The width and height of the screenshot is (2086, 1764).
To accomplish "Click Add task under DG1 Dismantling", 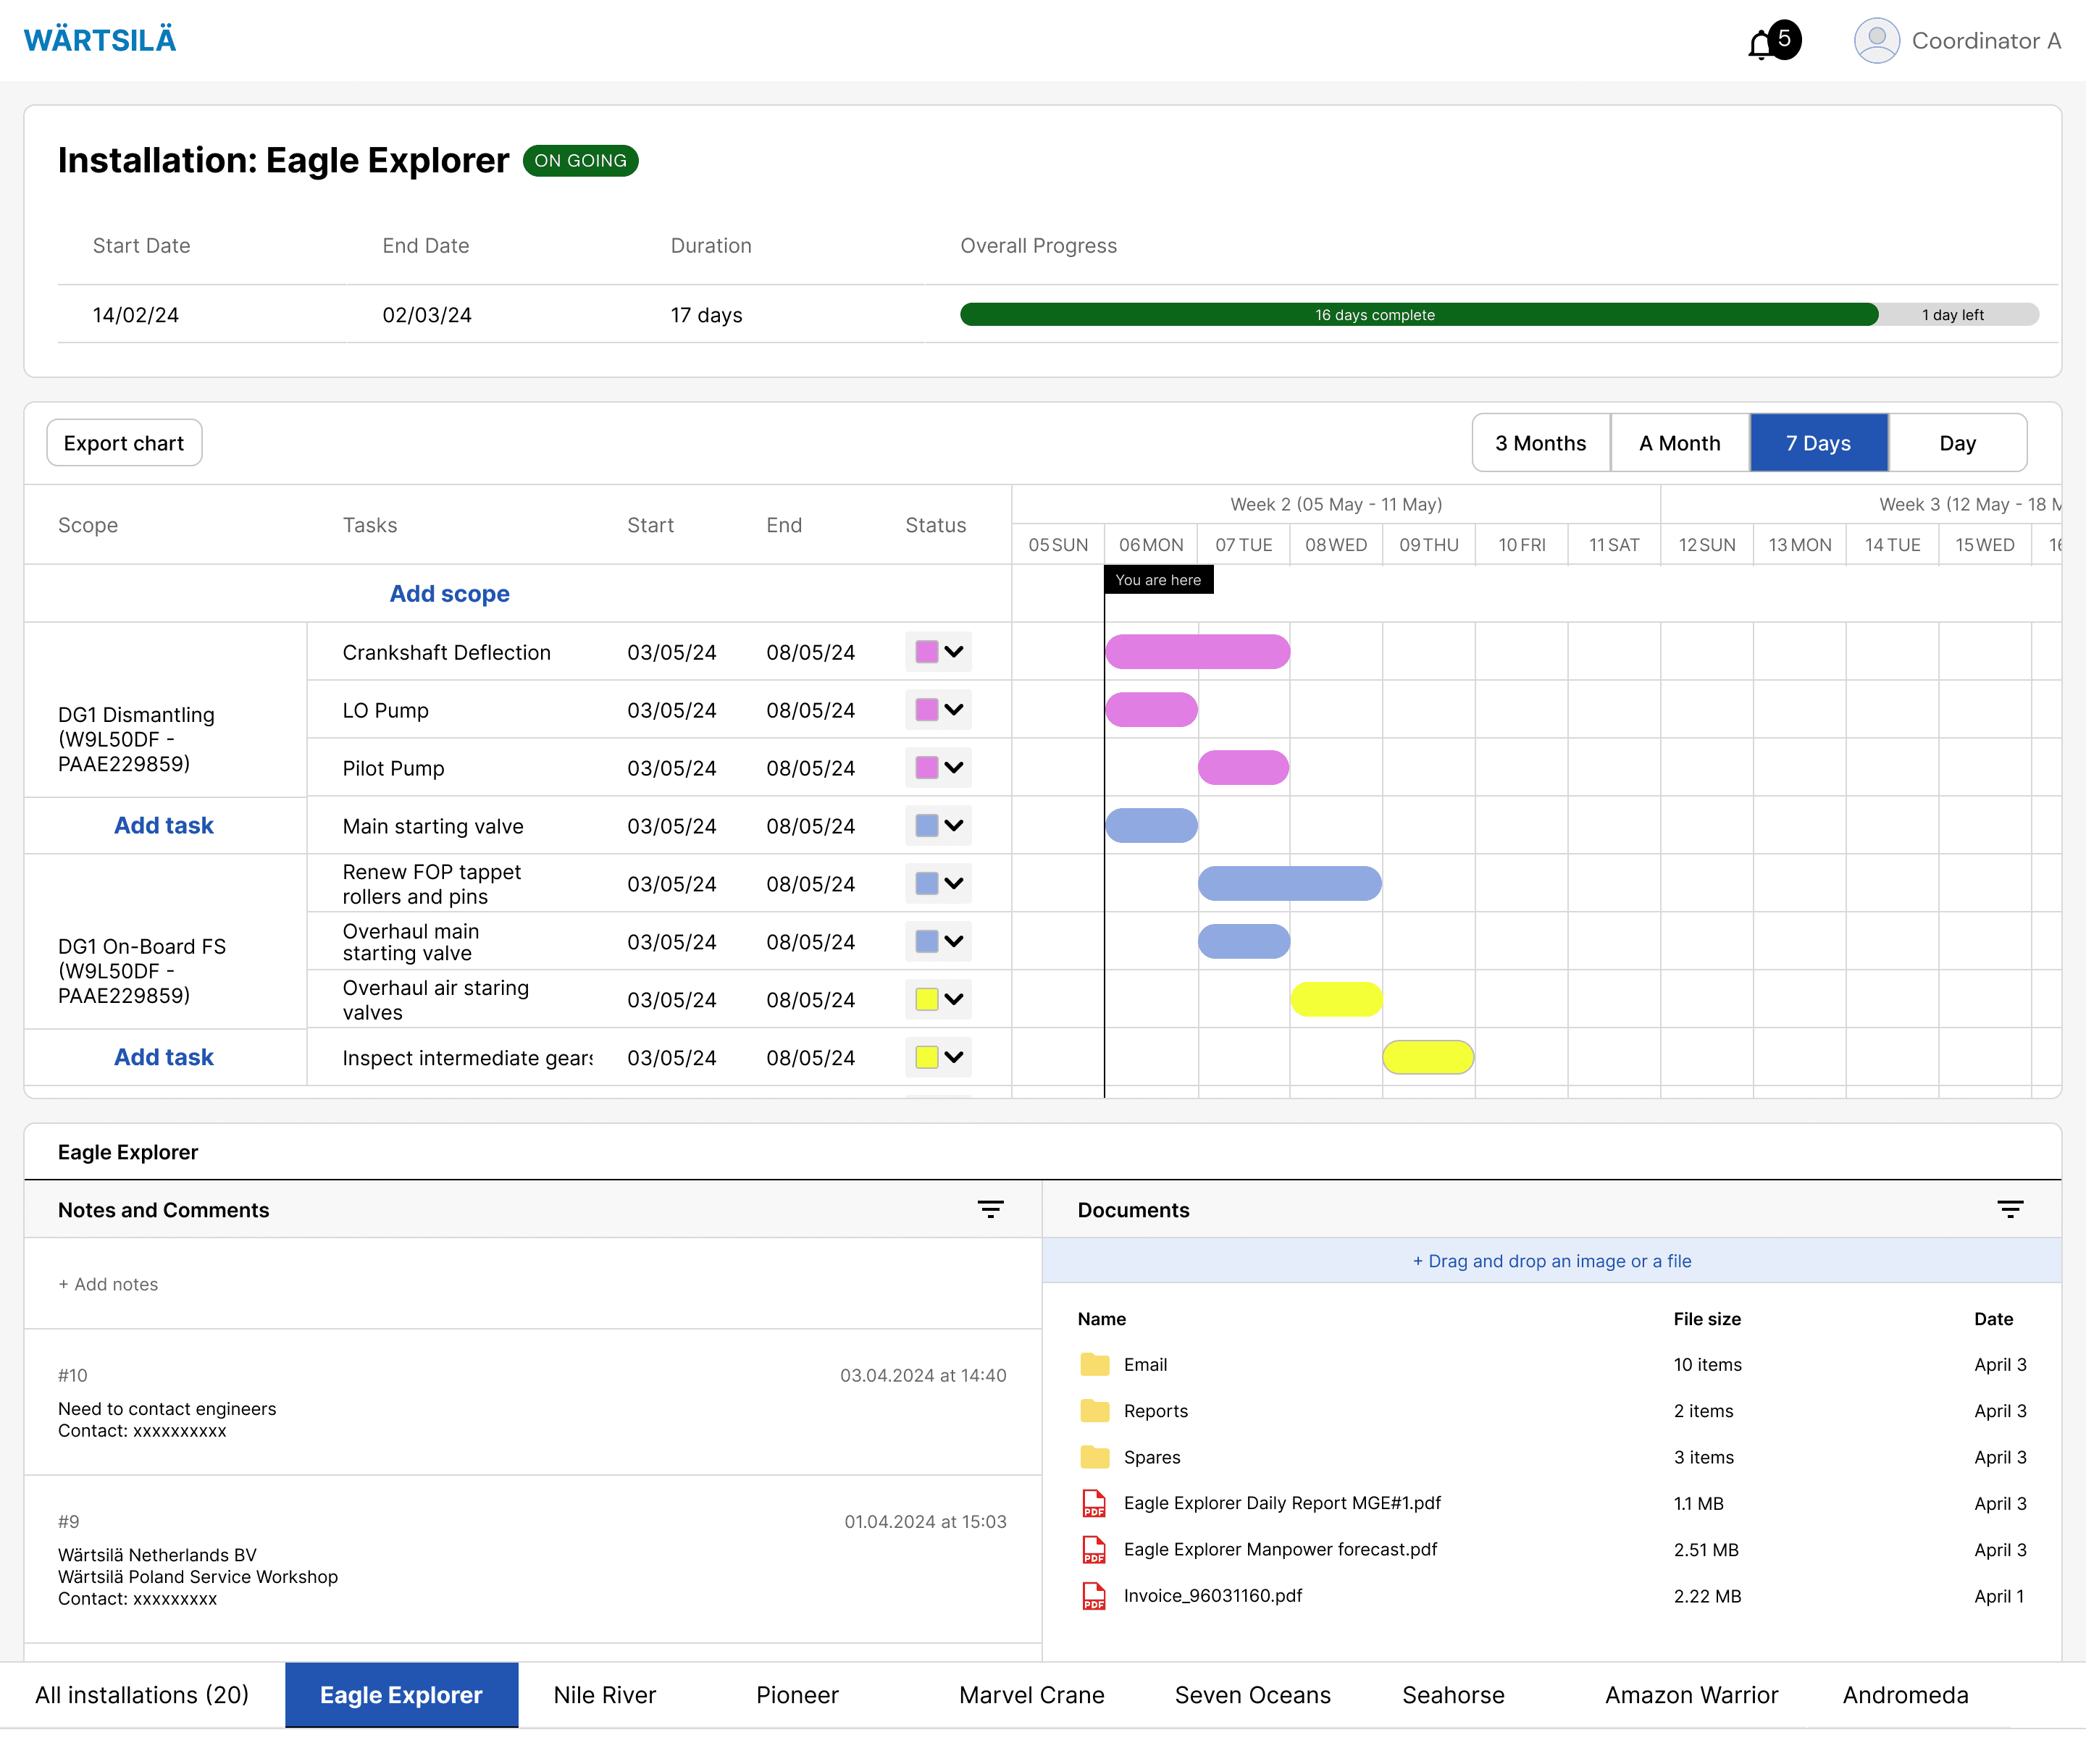I will click(x=164, y=826).
